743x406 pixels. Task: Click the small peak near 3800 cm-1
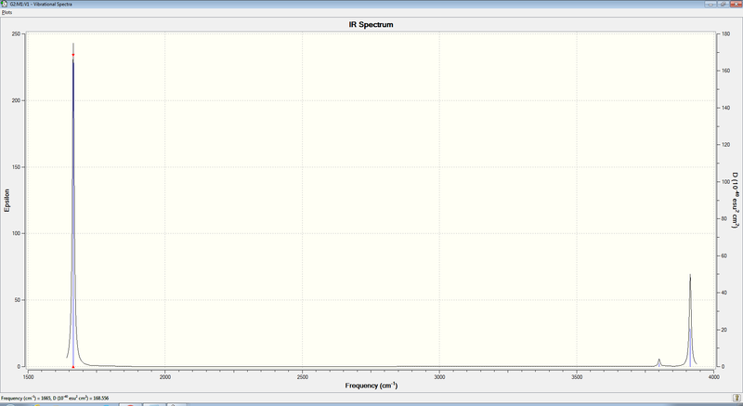point(658,362)
